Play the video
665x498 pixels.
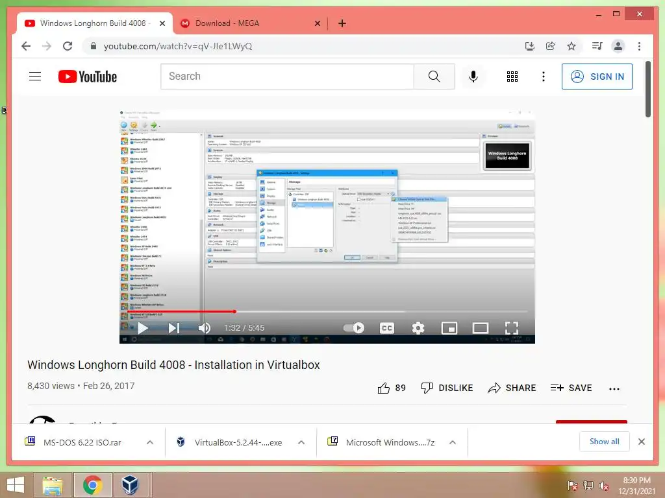coord(143,328)
